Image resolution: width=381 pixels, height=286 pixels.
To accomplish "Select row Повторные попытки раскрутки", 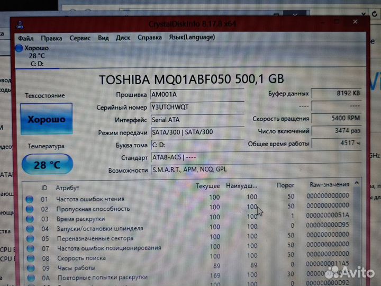I will 188,275.
